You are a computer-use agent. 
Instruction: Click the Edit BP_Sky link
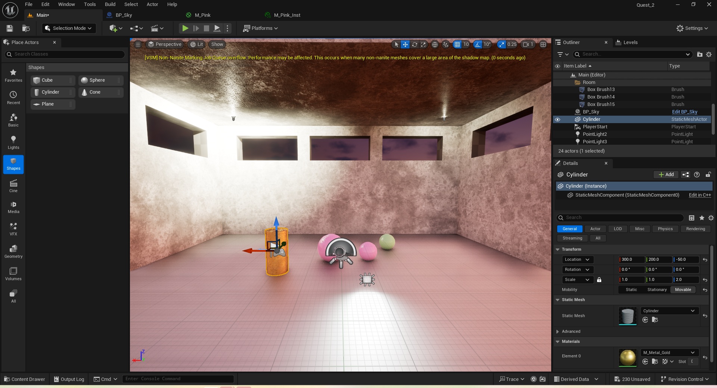[685, 112]
